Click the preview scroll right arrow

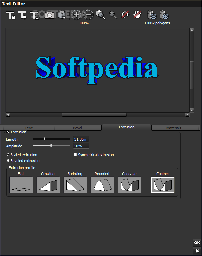tap(187, 115)
